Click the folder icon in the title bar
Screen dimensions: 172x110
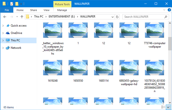pos(4,4)
